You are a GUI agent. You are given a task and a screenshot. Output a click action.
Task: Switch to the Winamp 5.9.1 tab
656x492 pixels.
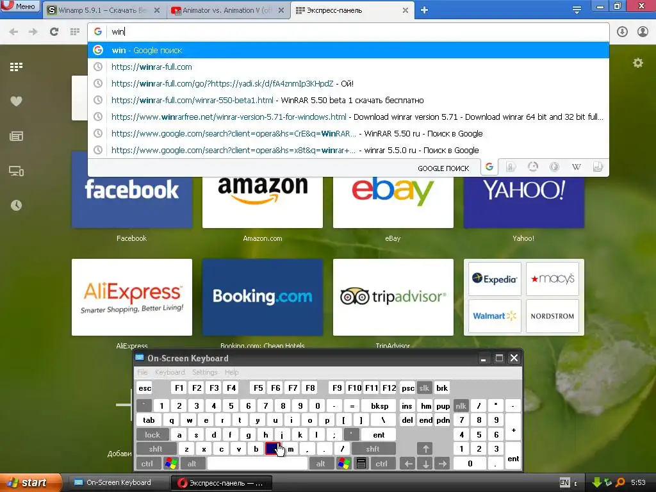(102, 10)
